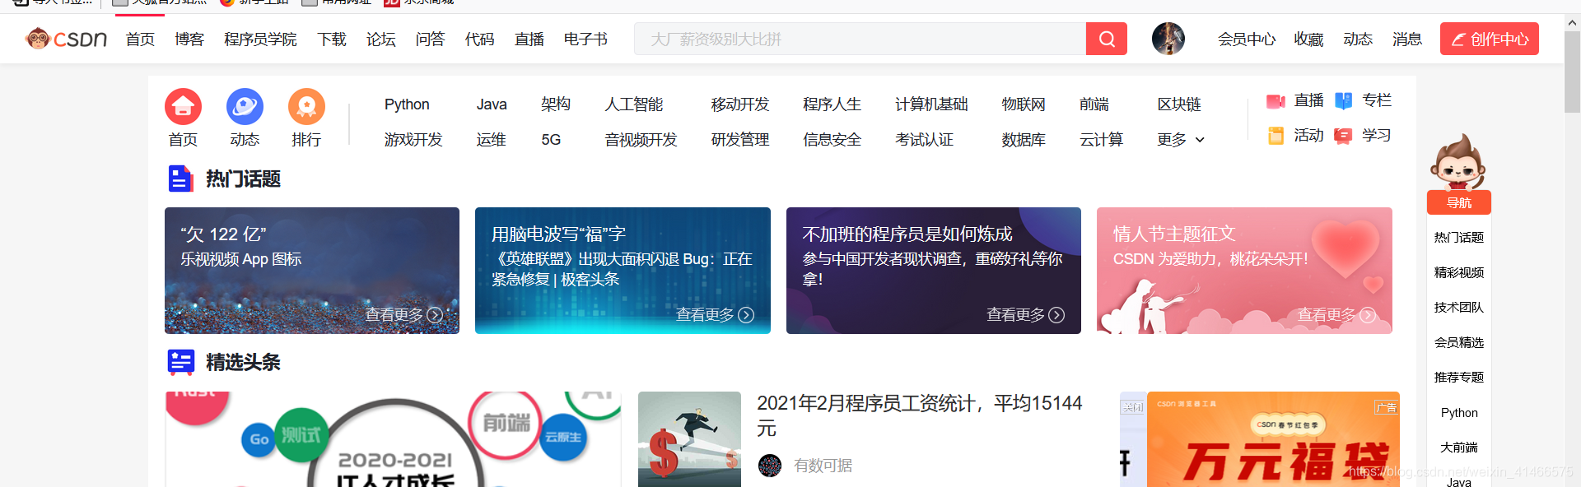Open 直播 in top navigation bar
Viewport: 1581px width, 487px height.
click(529, 39)
